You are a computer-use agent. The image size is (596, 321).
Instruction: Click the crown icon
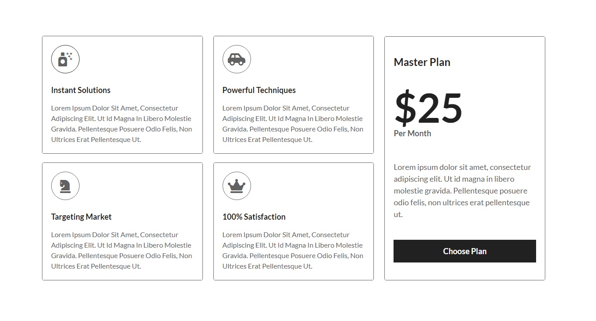coord(237,186)
